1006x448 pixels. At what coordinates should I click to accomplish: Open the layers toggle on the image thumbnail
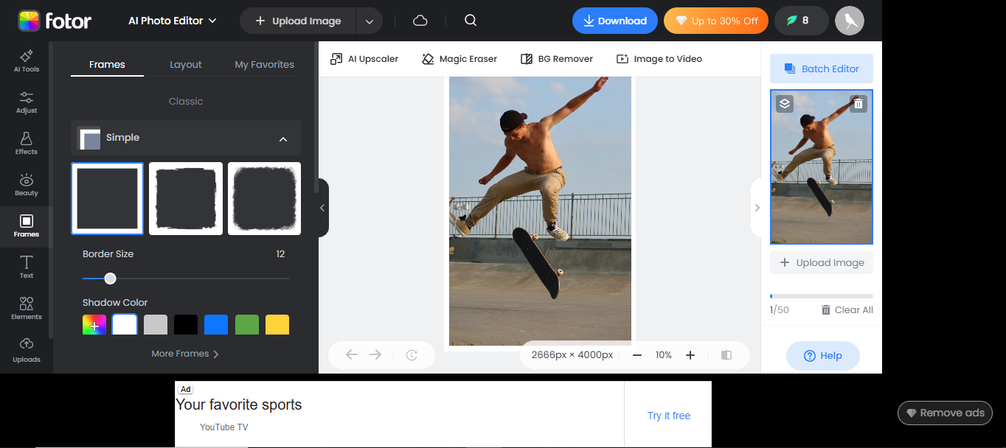[784, 104]
